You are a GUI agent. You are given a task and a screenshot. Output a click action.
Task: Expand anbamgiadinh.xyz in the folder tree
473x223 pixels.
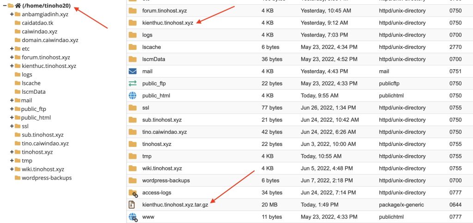12,14
